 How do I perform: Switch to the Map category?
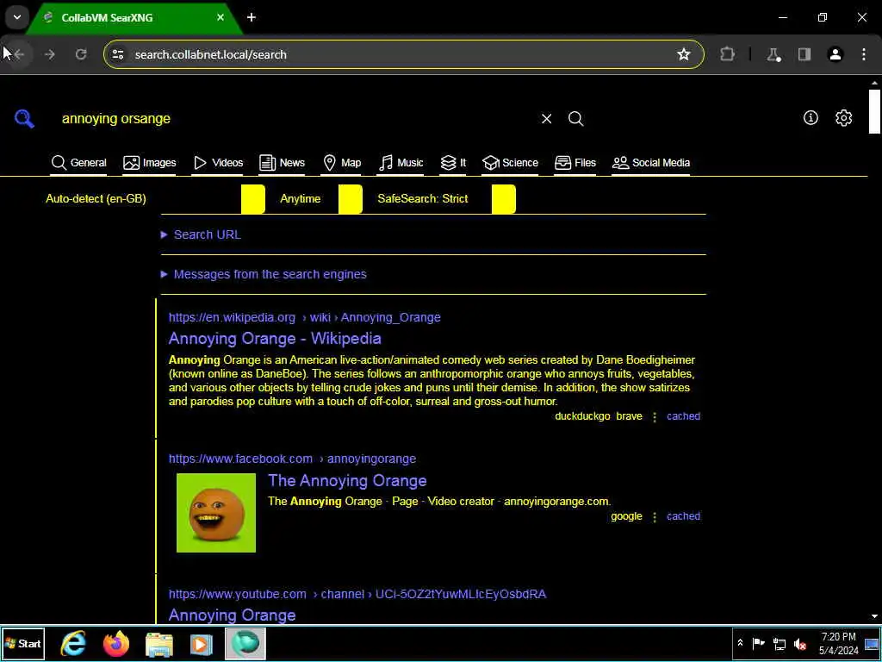(x=342, y=163)
